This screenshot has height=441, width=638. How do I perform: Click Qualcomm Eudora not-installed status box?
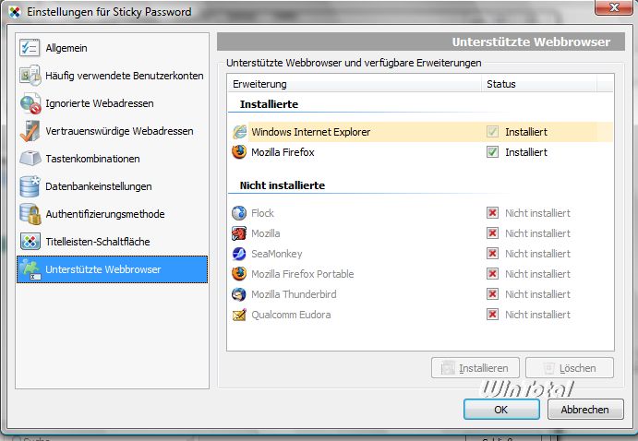(492, 315)
